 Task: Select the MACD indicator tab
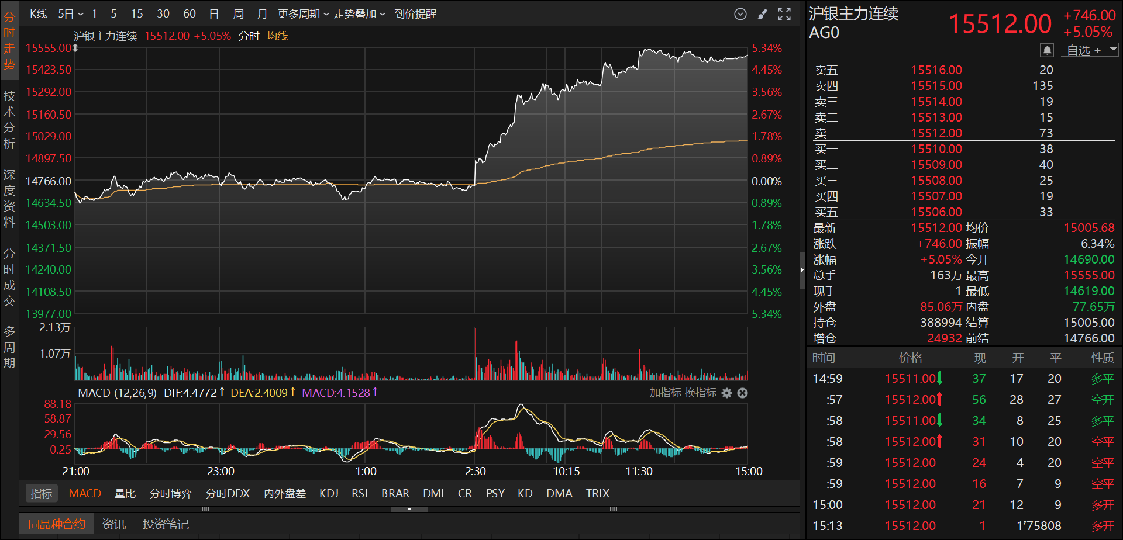coord(85,494)
